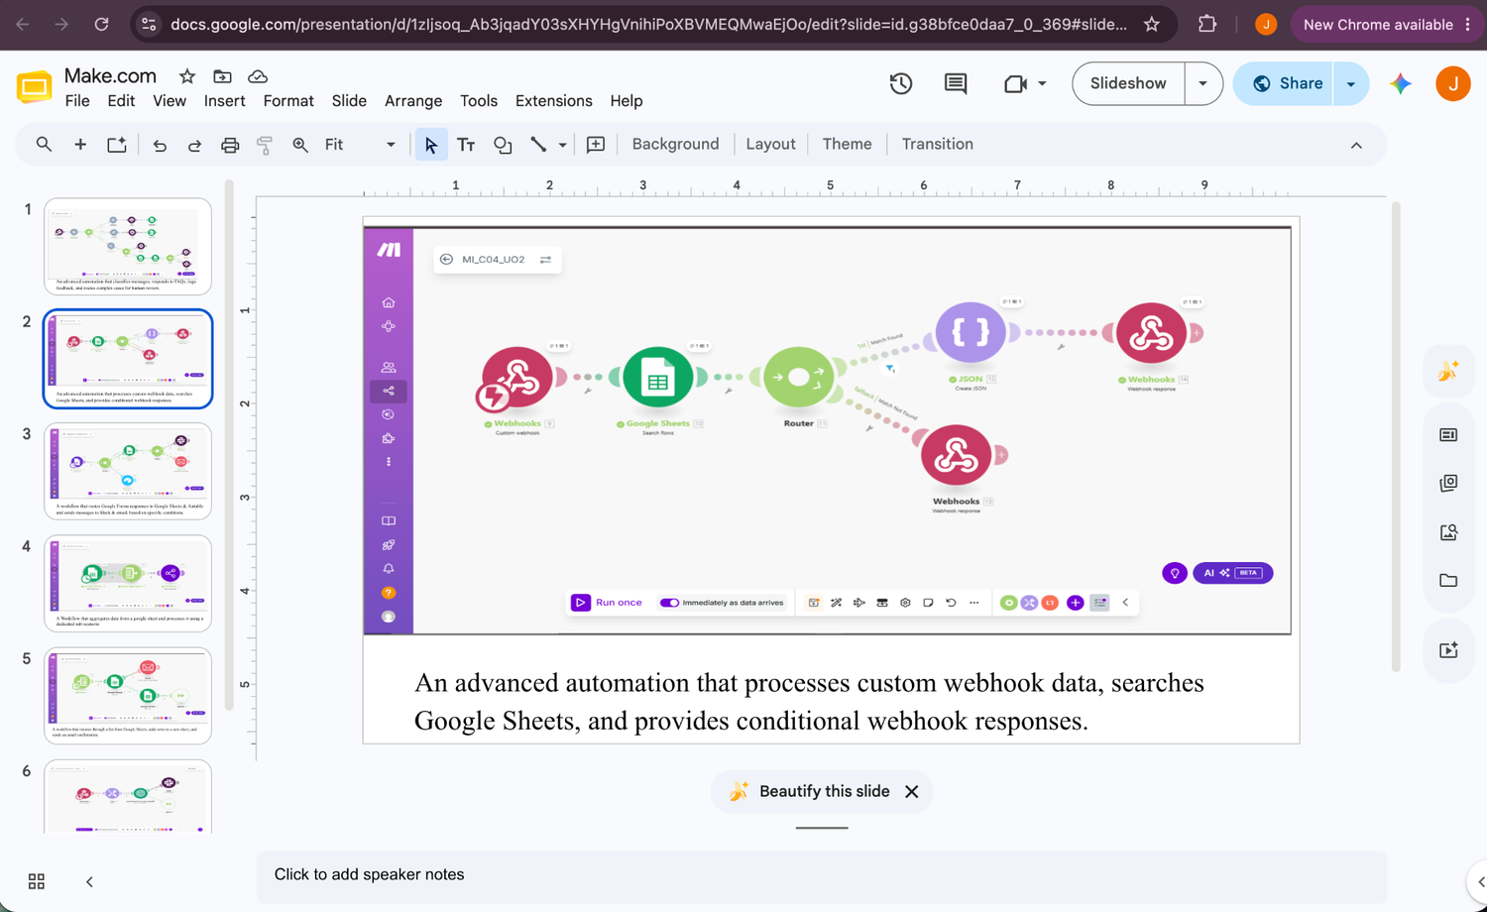
Task: Click the video camera meeting icon
Action: click(x=1015, y=84)
